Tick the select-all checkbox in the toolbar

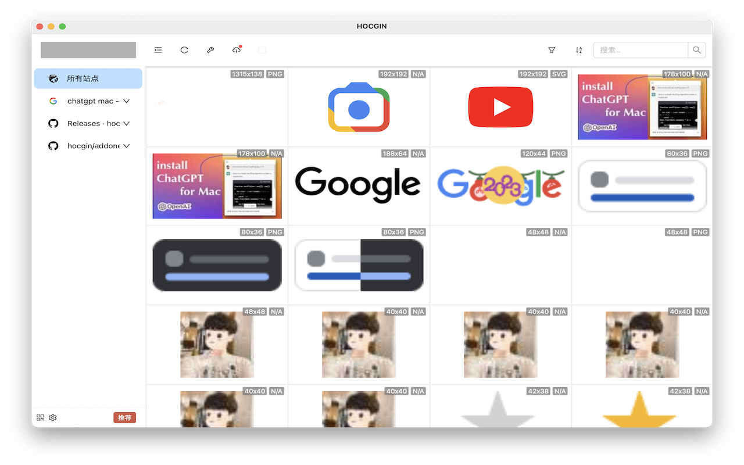tap(262, 50)
